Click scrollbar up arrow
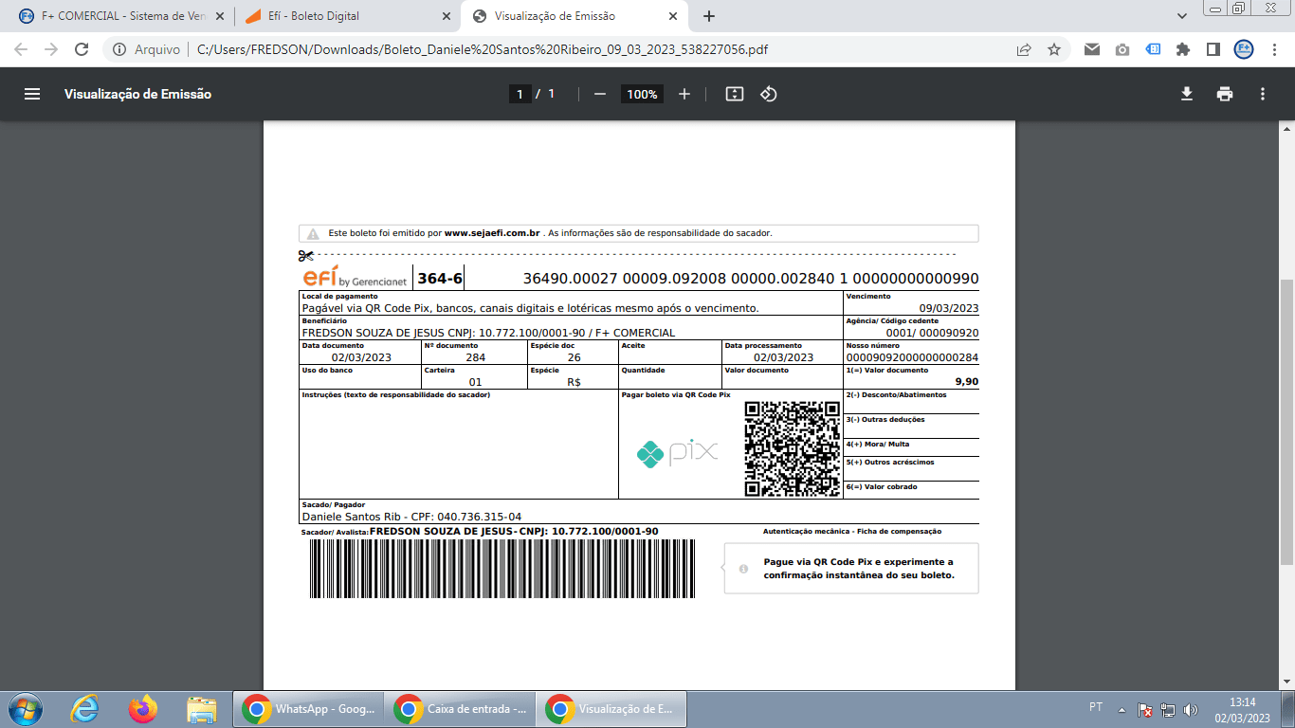This screenshot has width=1295, height=728. 1286,128
